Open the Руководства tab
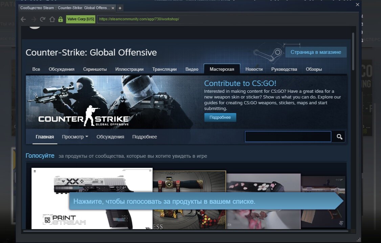Viewport: 381px width, 243px height. click(x=284, y=69)
